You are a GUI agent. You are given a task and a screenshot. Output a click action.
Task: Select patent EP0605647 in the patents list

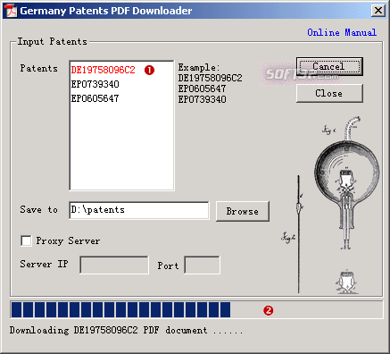click(x=95, y=98)
